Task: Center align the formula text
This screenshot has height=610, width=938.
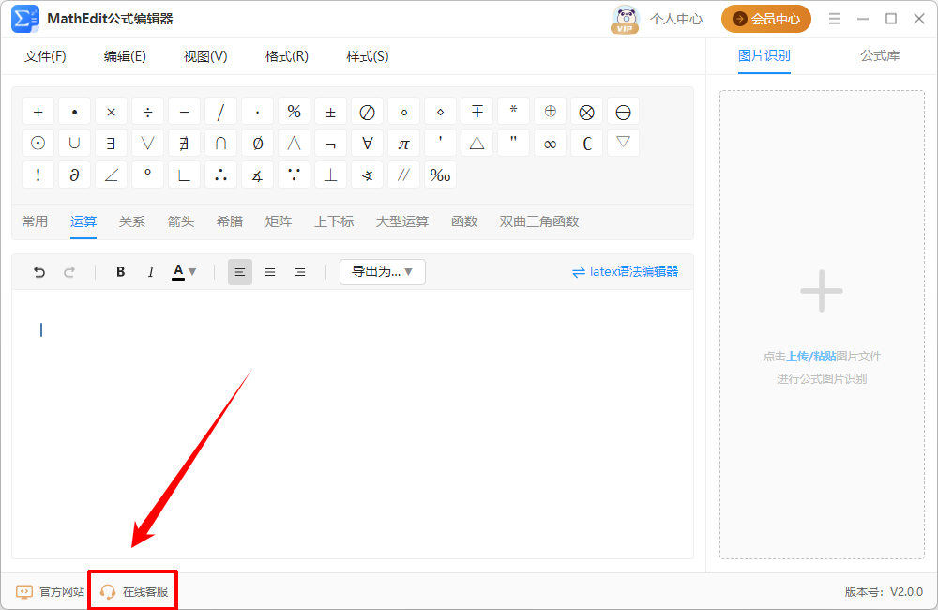Action: coord(270,272)
